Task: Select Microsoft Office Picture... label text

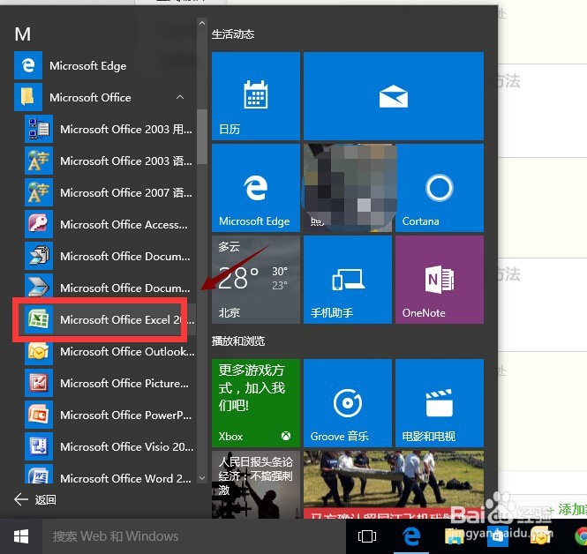Action: click(x=124, y=383)
